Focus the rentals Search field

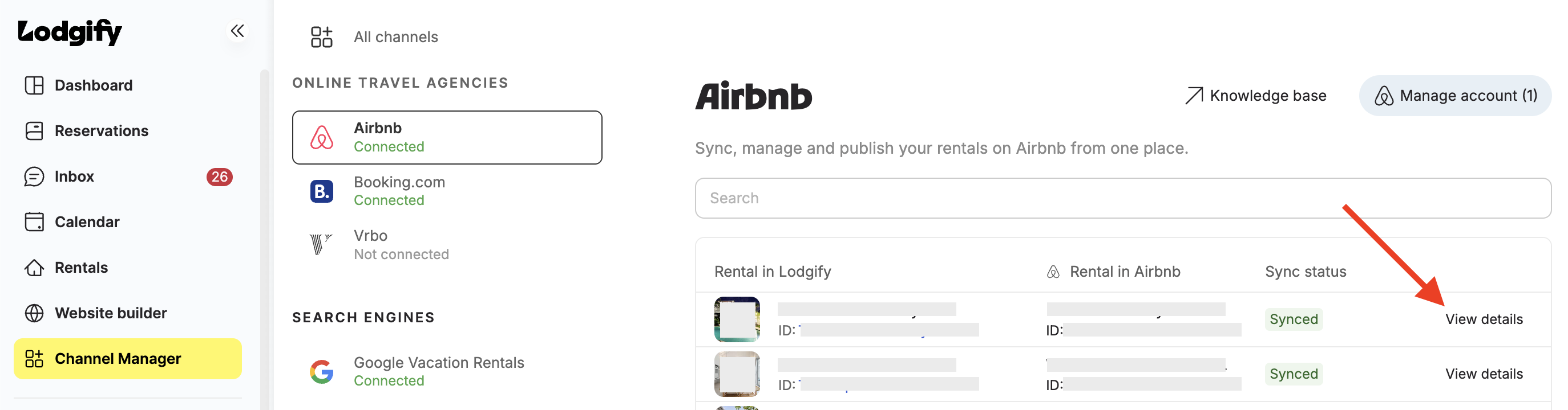coord(1123,198)
